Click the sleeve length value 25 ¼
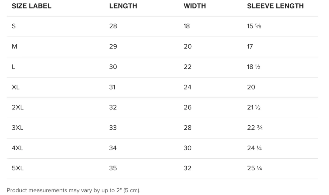 (x=254, y=168)
